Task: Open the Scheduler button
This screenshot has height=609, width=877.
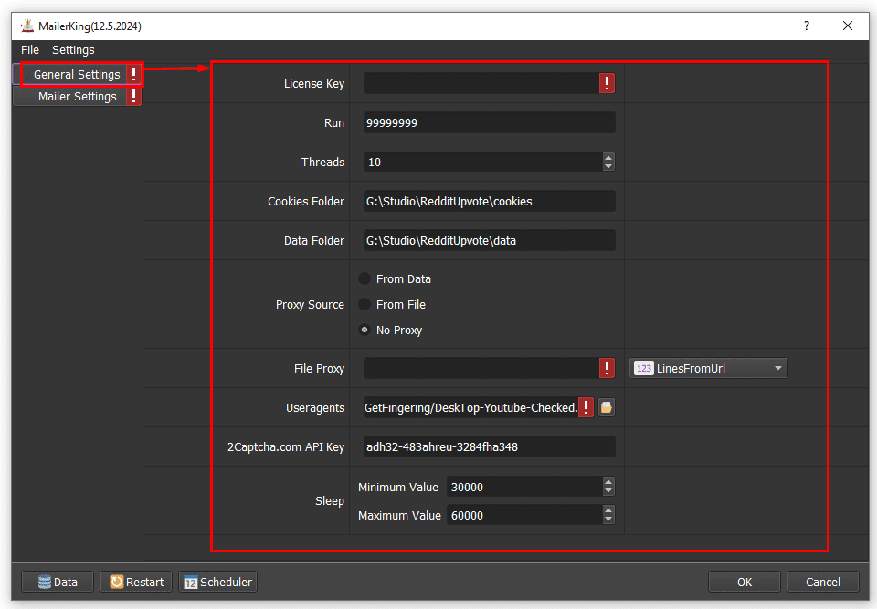Action: click(x=217, y=582)
